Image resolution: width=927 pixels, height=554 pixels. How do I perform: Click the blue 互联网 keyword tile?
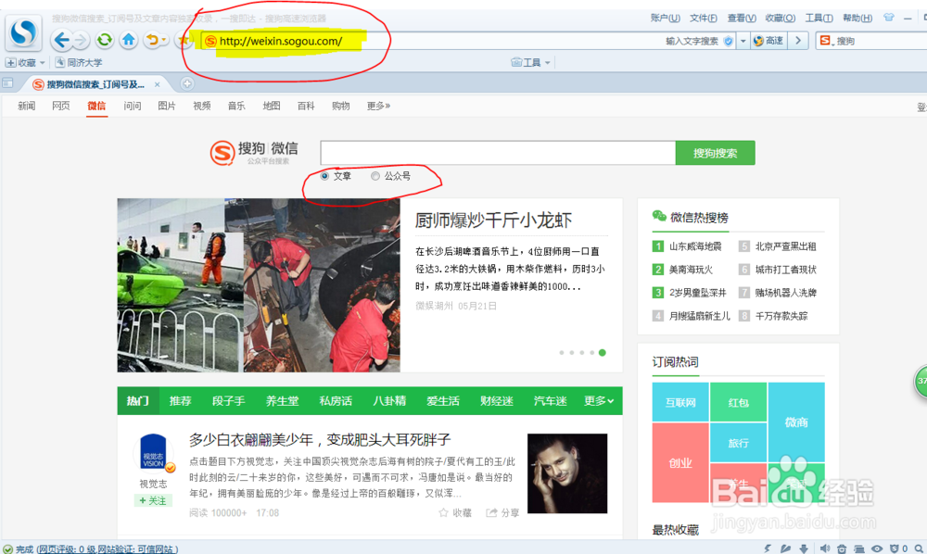pyautogui.click(x=680, y=402)
